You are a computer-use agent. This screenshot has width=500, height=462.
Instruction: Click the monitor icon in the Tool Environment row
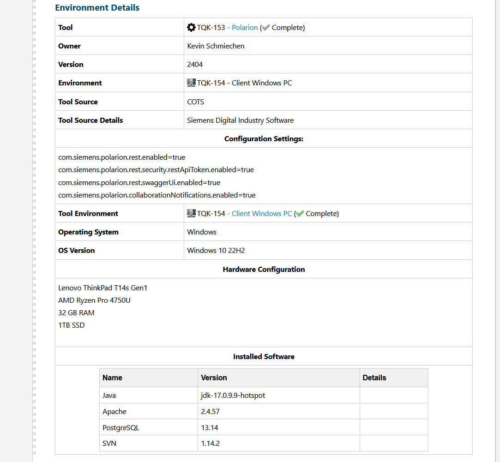pos(191,213)
